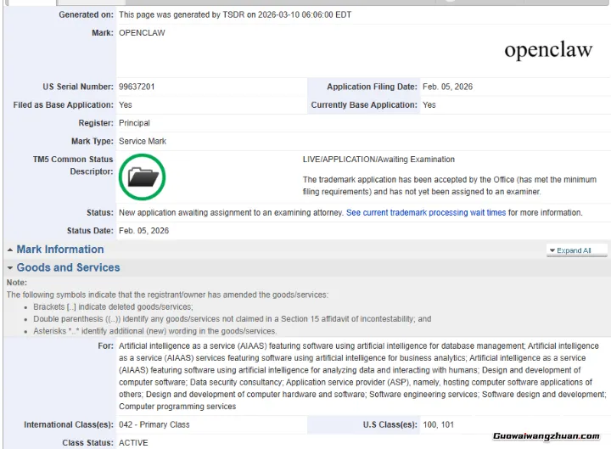This screenshot has height=449, width=611.
Task: Click the Asterisks additional wording note
Action: [155, 331]
